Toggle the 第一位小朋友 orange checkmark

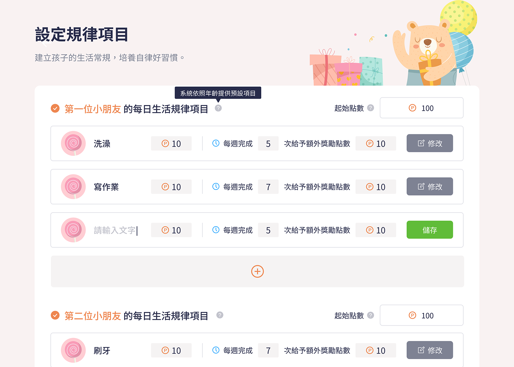pos(55,108)
